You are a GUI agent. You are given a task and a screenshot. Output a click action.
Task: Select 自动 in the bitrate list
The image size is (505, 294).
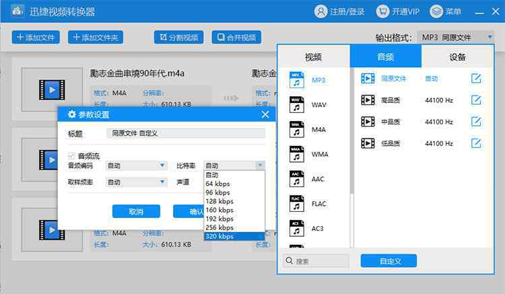click(234, 175)
